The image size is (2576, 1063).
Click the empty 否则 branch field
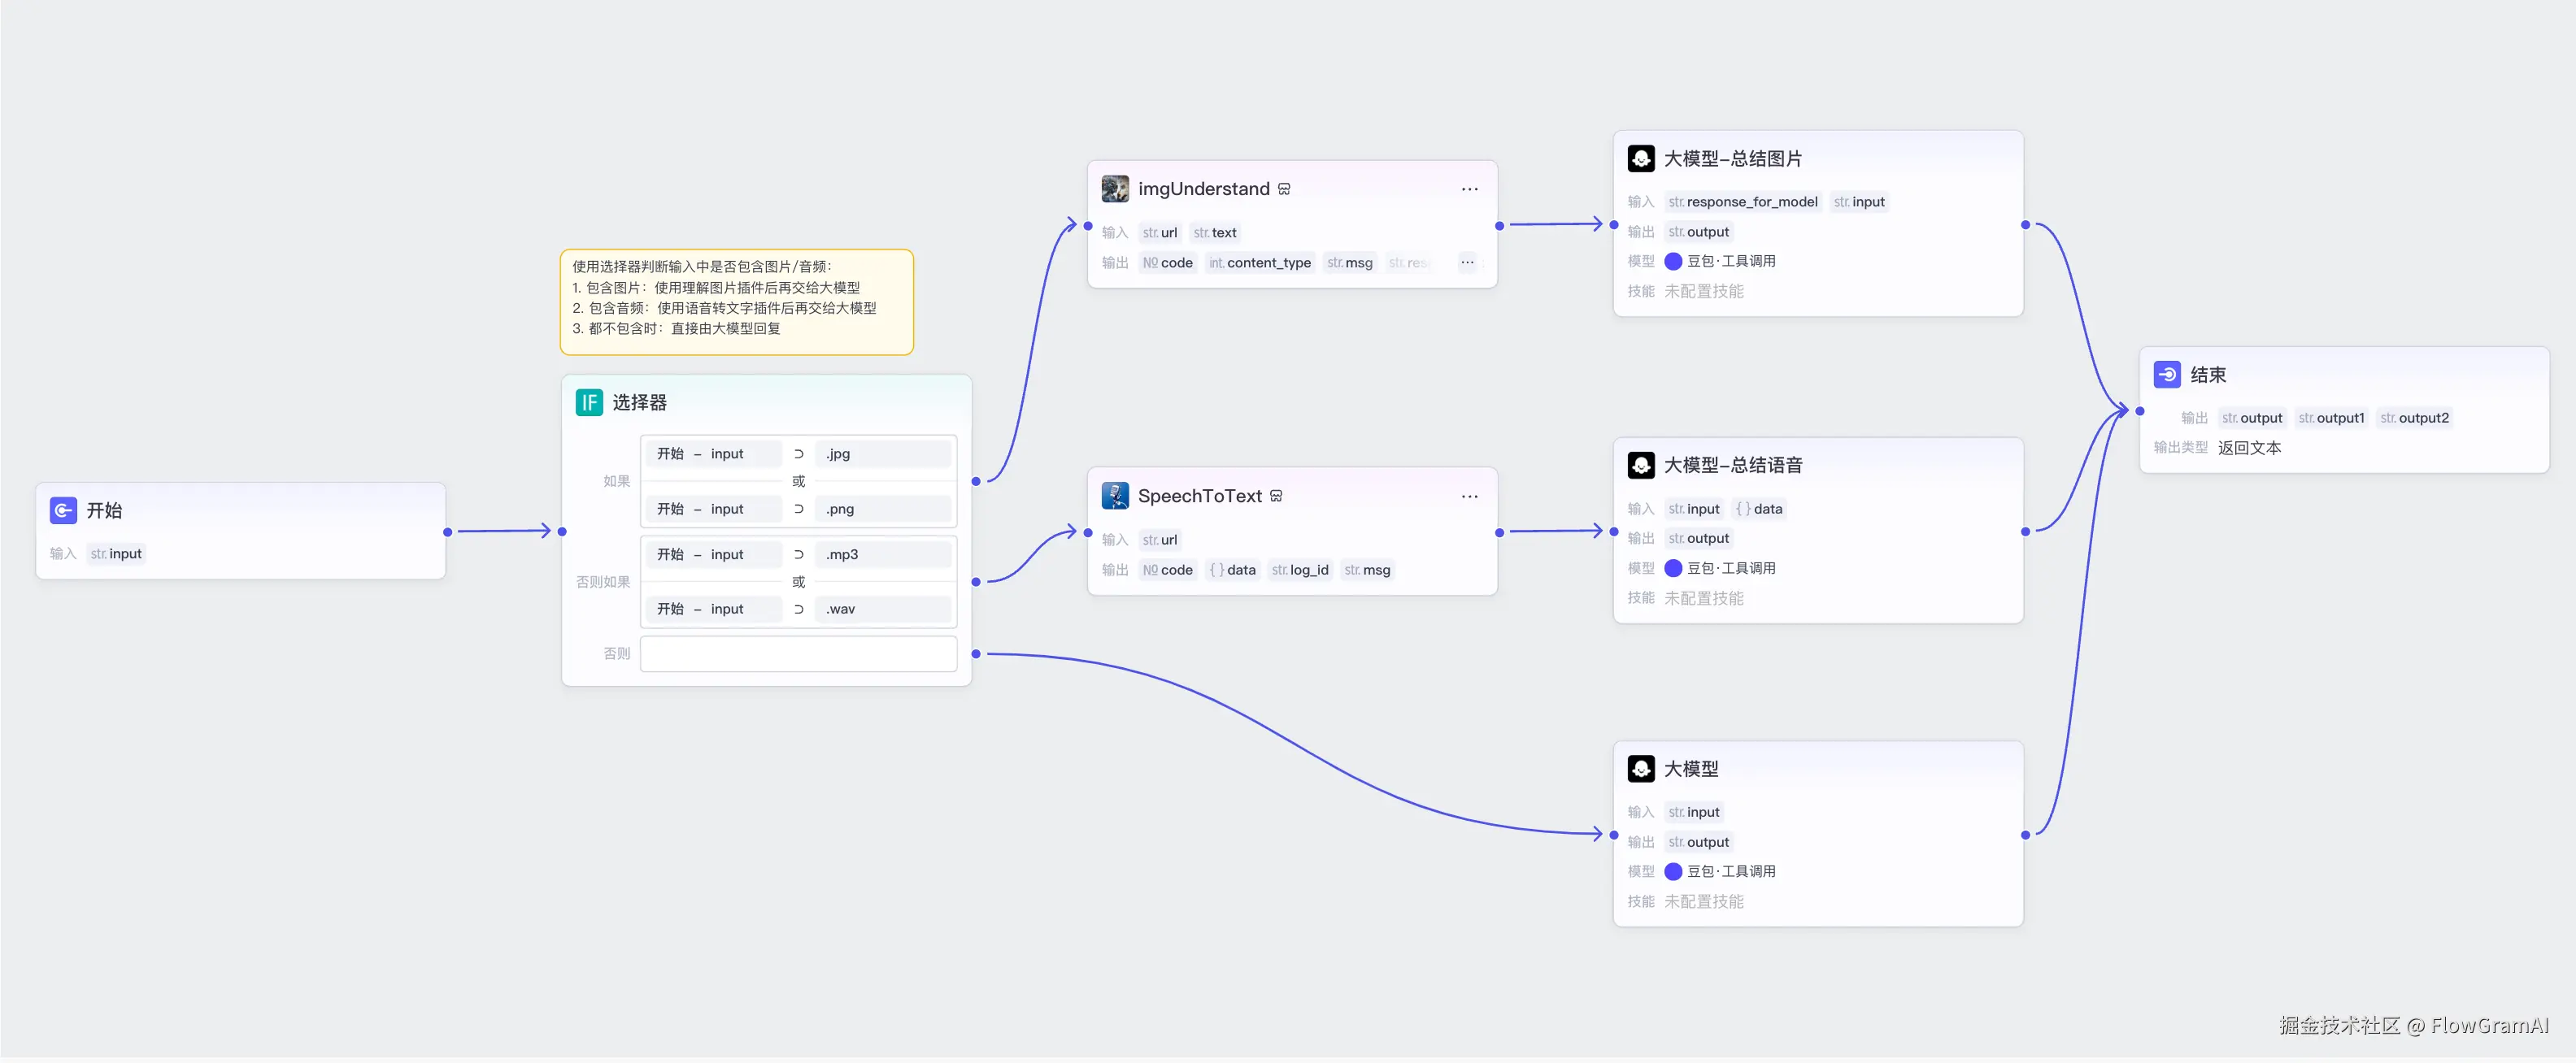[x=798, y=654]
